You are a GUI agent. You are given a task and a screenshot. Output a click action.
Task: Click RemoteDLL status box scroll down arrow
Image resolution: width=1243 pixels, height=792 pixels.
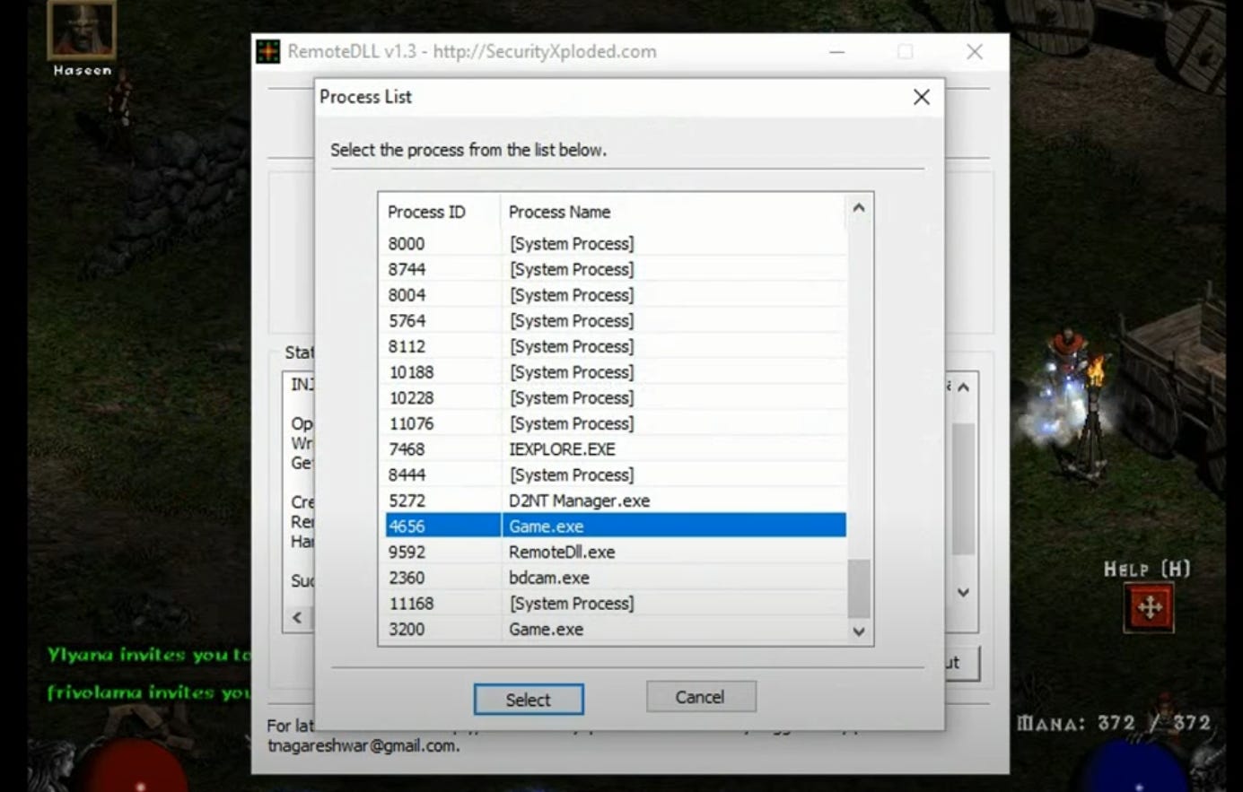pos(963,592)
